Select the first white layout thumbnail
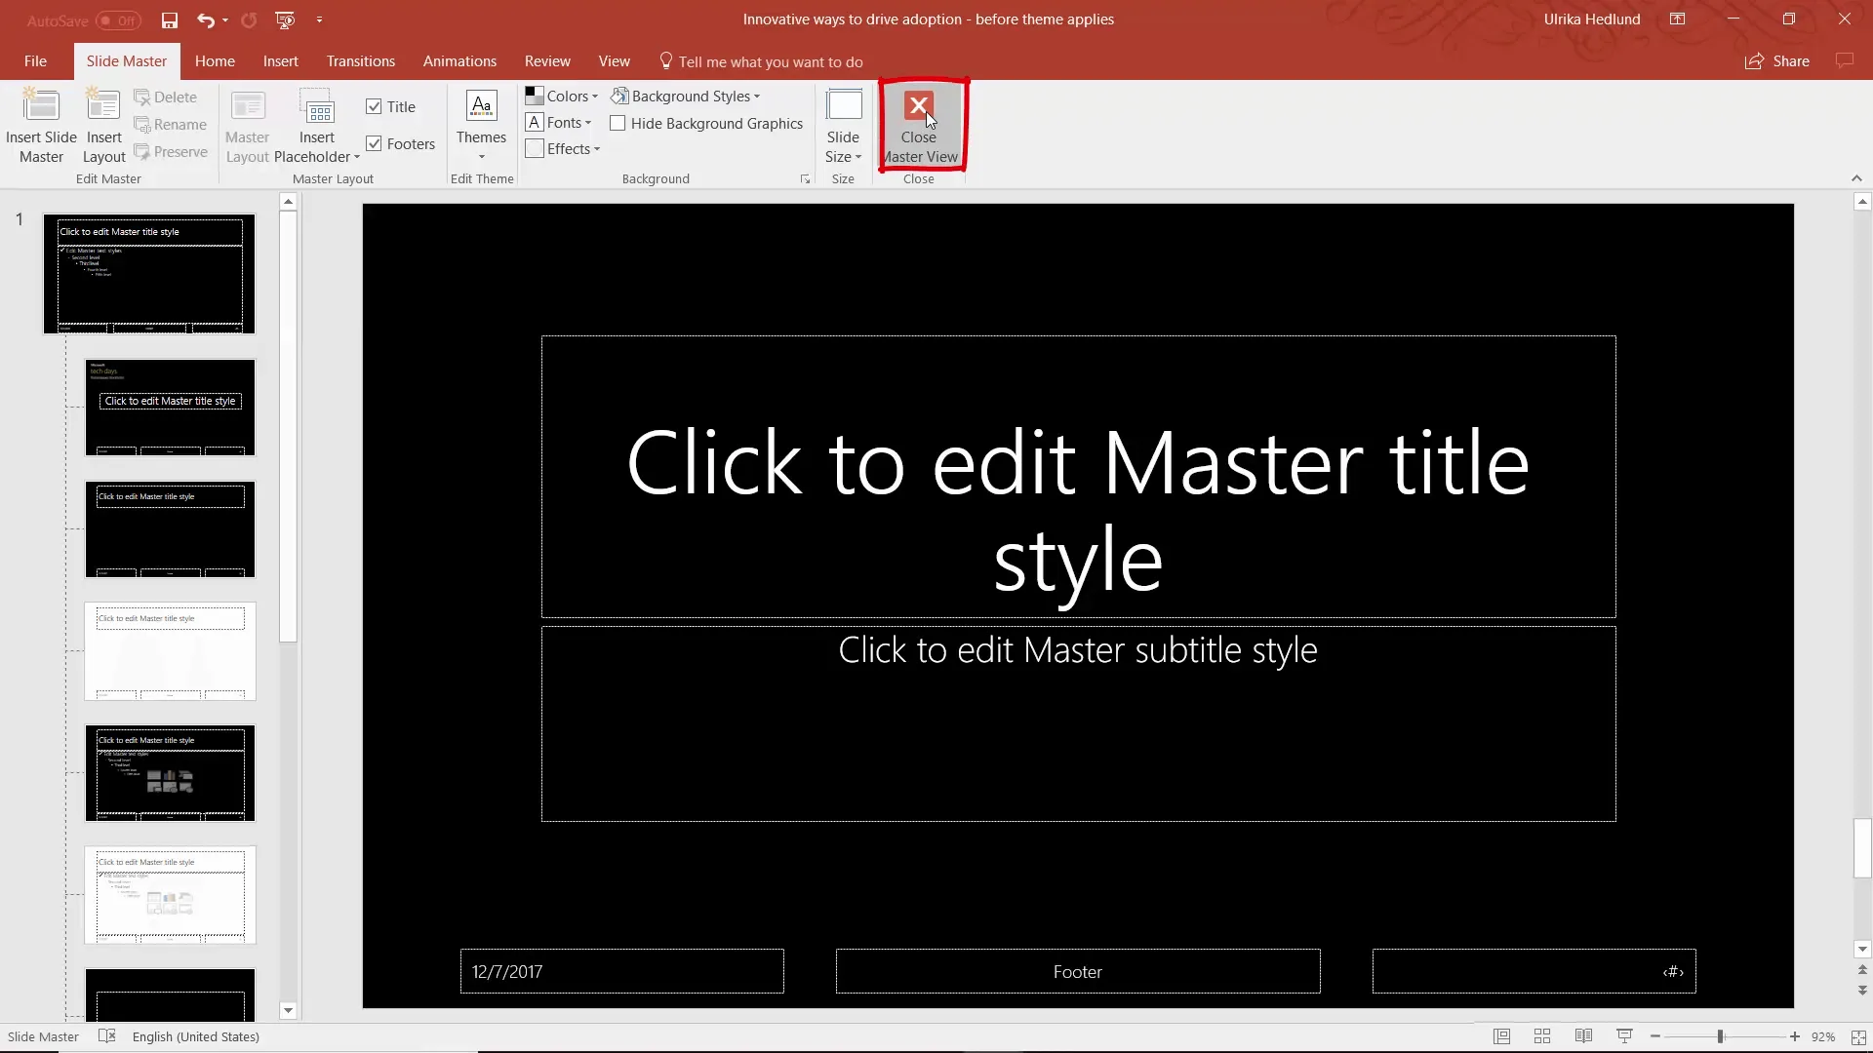This screenshot has width=1873, height=1053. pos(170,651)
